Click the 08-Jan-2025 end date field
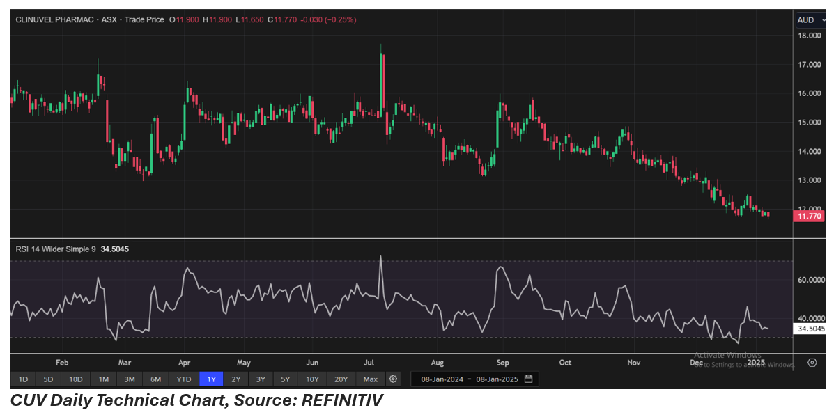The image size is (827, 417). [x=497, y=379]
